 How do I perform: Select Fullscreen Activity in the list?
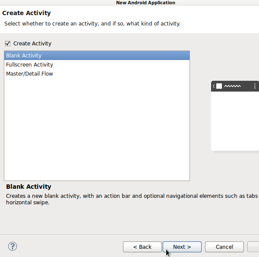click(29, 65)
